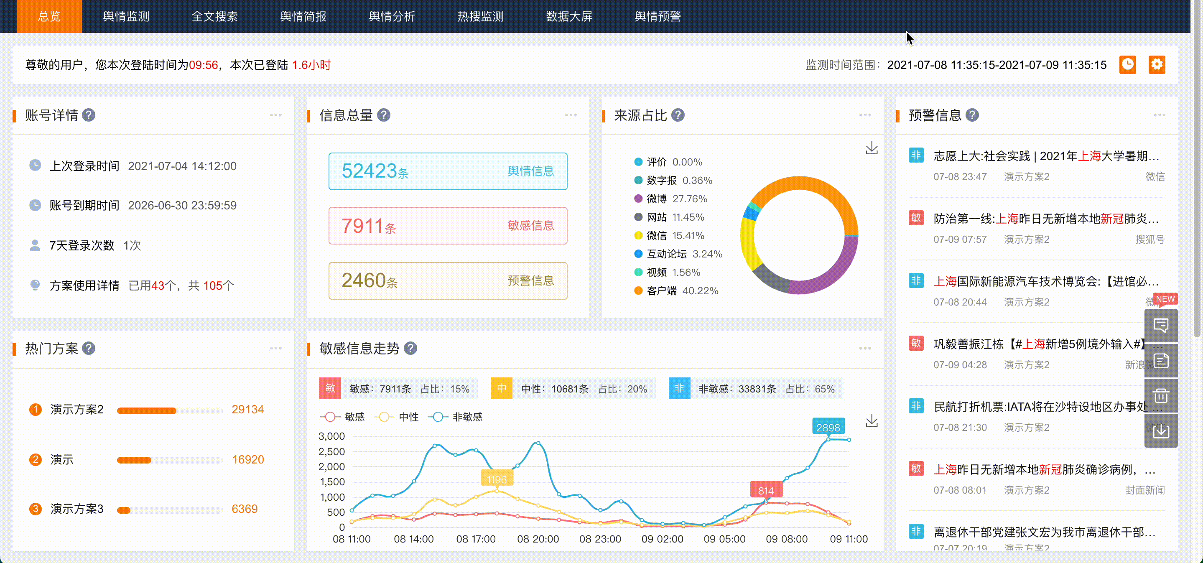The width and height of the screenshot is (1203, 563).
Task: Open the 数据大屏 navigation tab
Action: pyautogui.click(x=569, y=16)
